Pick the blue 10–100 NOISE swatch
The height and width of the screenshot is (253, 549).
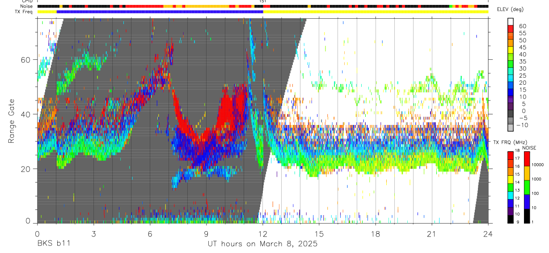click(x=527, y=201)
